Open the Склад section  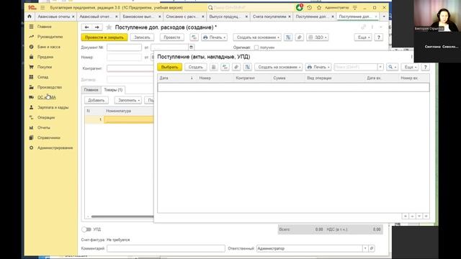42,77
